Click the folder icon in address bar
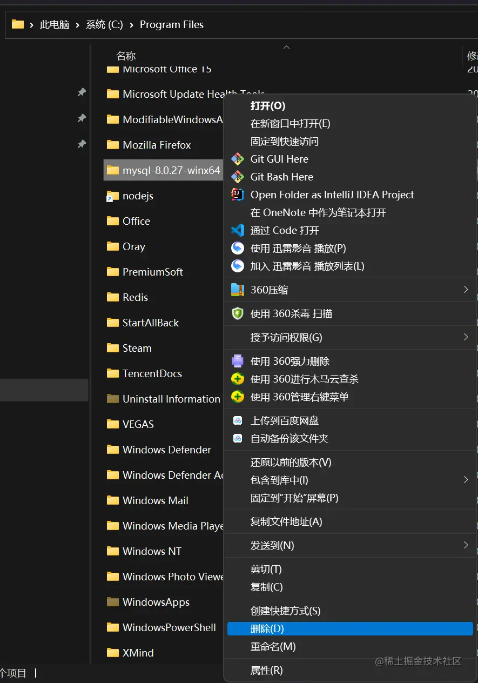The width and height of the screenshot is (478, 683). pyautogui.click(x=18, y=24)
